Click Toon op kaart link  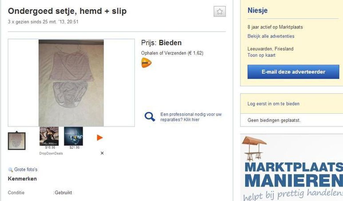coord(261,55)
